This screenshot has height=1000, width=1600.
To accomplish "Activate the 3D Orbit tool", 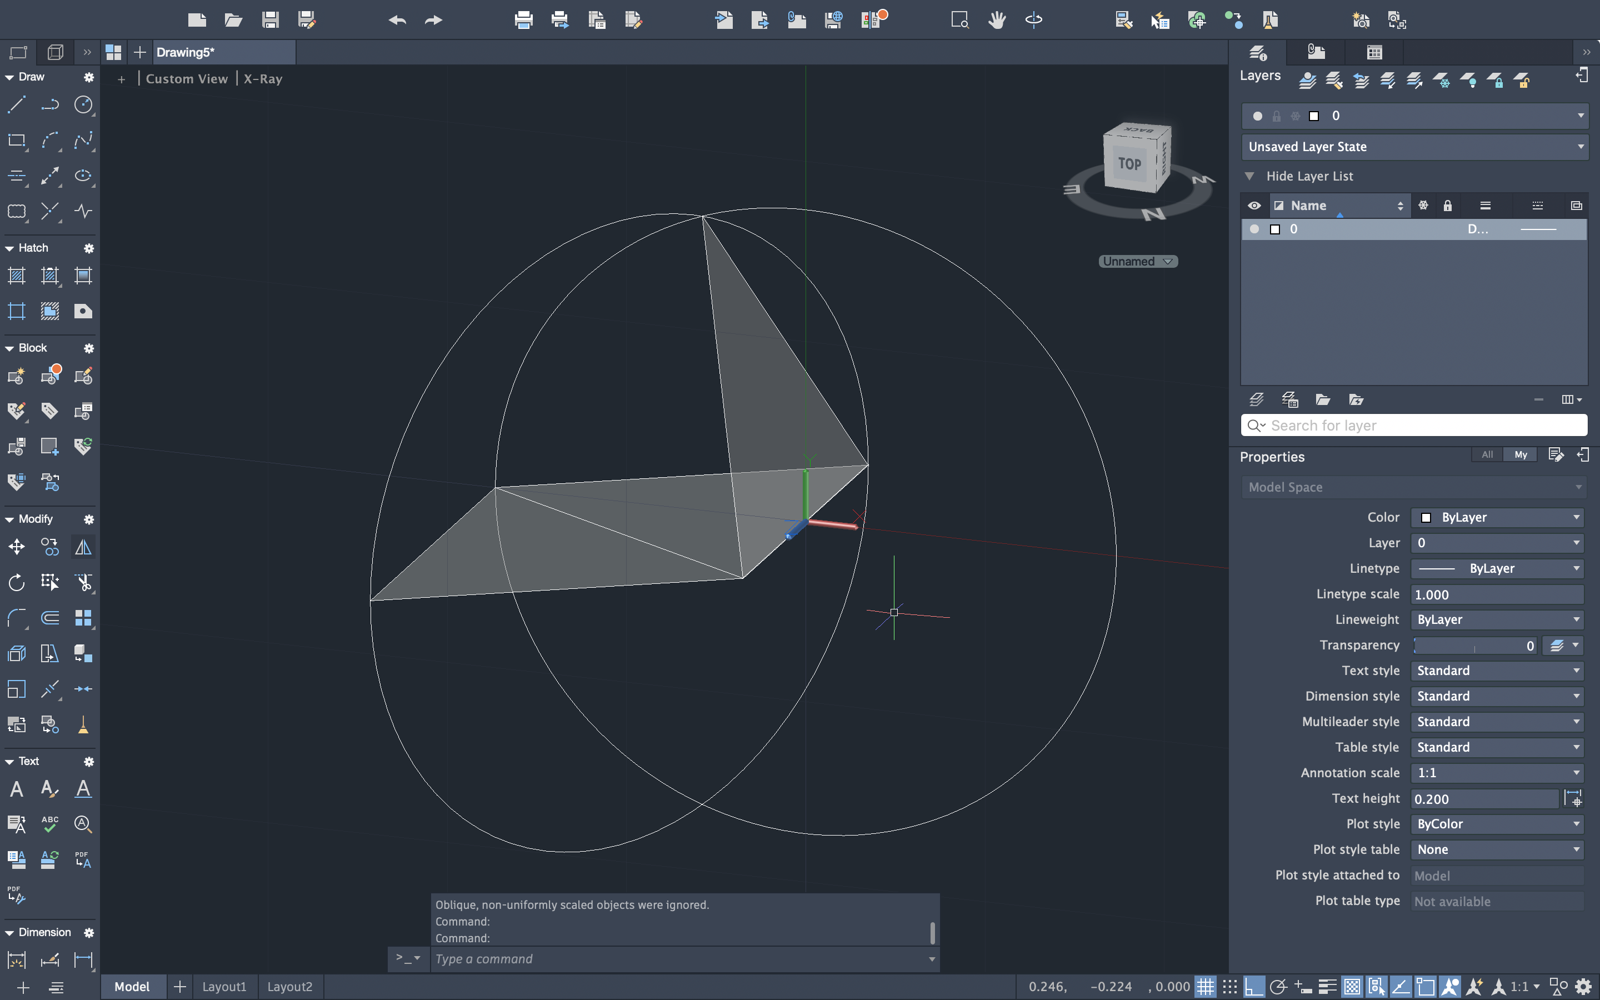I will coord(1034,20).
